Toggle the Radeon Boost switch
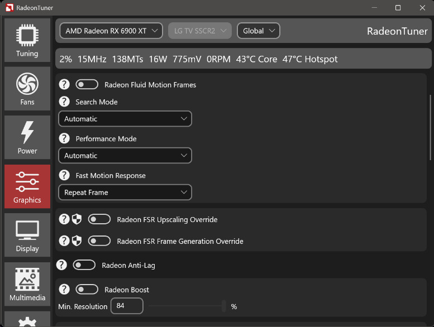Viewport: 434px width, 327px height. coord(87,290)
